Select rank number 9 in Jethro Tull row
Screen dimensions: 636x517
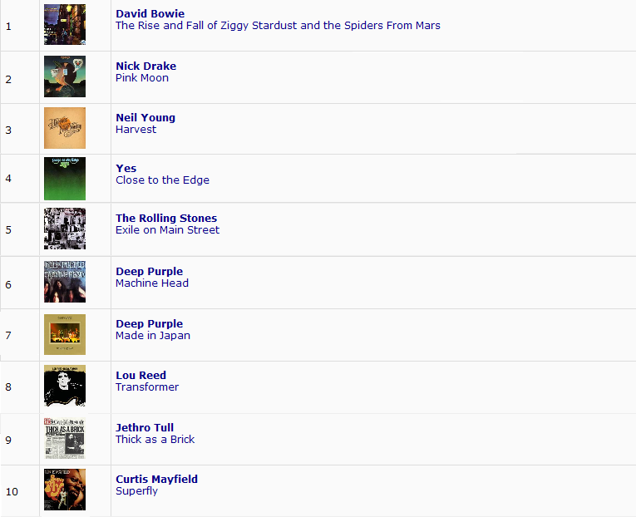coord(8,440)
